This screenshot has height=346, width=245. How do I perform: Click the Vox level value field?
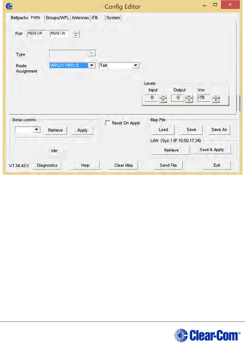204,98
